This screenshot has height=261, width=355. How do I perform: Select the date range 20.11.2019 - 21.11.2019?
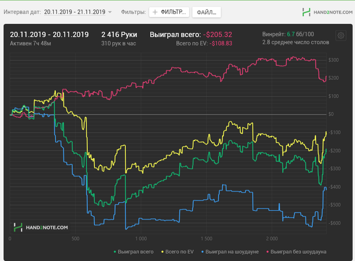[x=75, y=12]
